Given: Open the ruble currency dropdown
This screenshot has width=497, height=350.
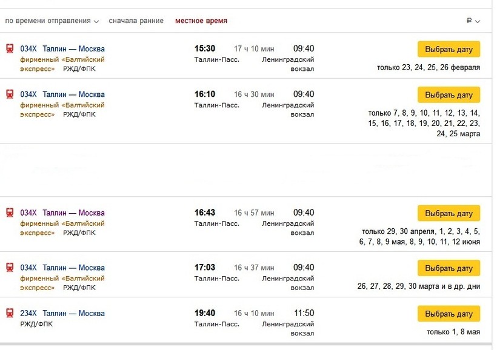Looking at the screenshot, I should (473, 21).
